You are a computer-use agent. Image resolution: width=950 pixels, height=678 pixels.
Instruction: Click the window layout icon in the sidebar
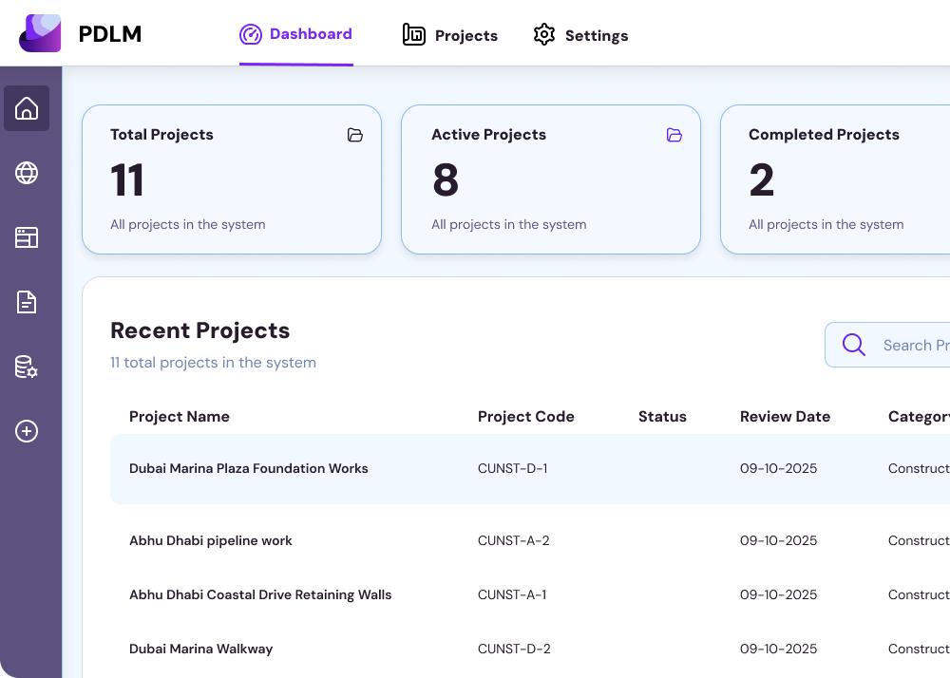click(x=26, y=237)
